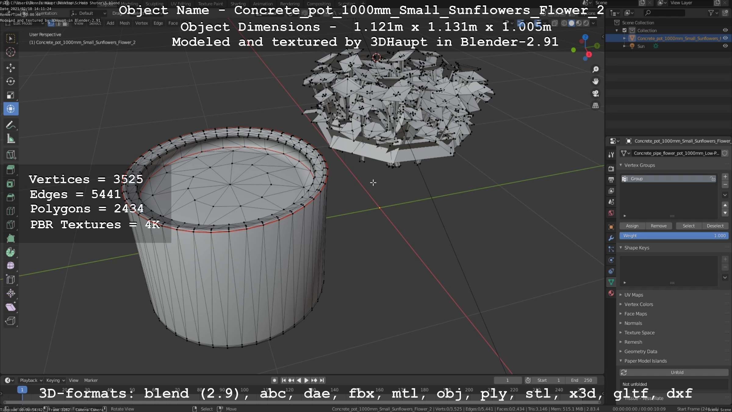This screenshot has width=732, height=412.
Task: Select the Rip Region tool
Action: pyautogui.click(x=11, y=321)
